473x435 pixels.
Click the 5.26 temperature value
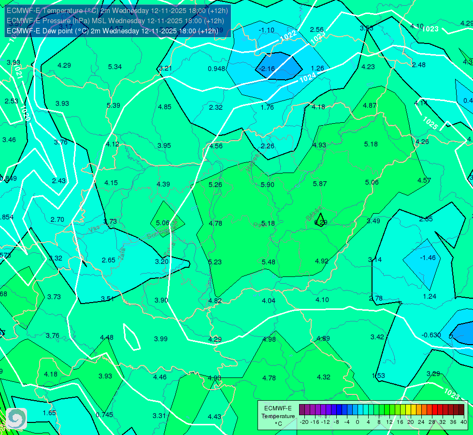[x=215, y=185]
